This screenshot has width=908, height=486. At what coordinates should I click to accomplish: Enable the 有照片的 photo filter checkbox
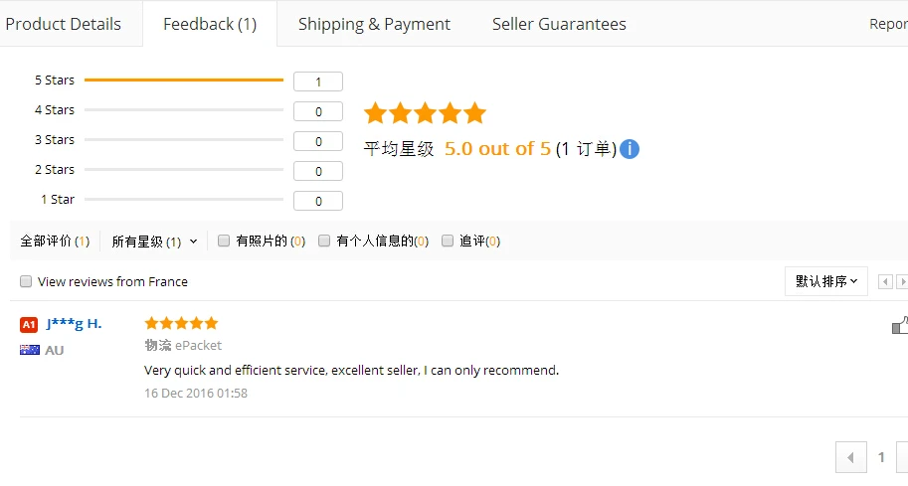224,241
